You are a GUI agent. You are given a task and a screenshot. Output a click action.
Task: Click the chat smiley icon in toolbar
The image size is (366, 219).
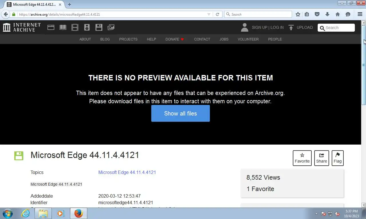(x=348, y=14)
